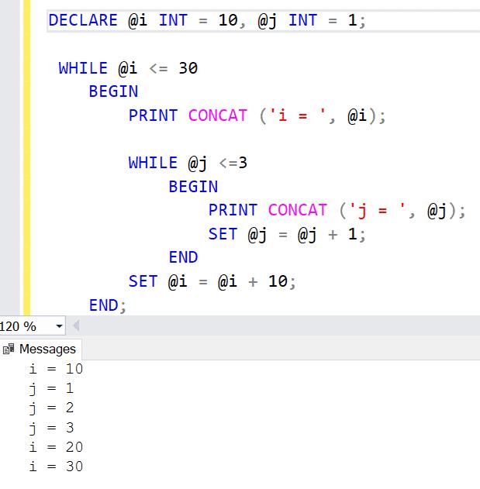The image size is (480, 489).
Task: Switch to the Messages tab
Action: 40,349
